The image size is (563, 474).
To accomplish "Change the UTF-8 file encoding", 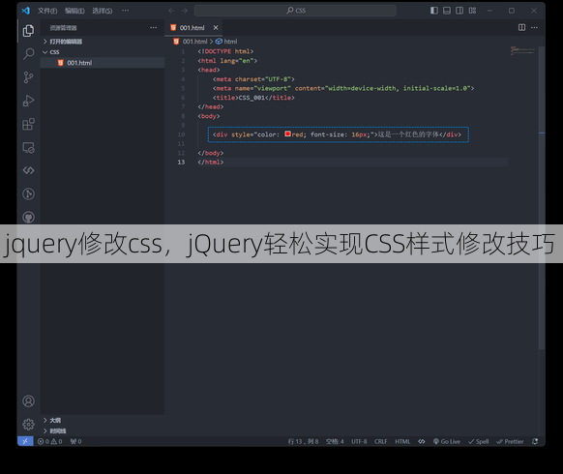I will coord(359,441).
